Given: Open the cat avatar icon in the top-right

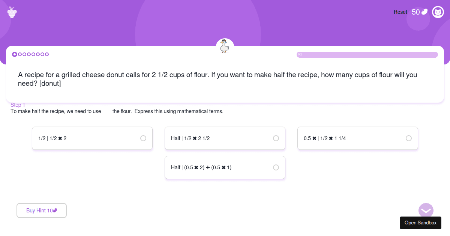Looking at the screenshot, I should (438, 12).
